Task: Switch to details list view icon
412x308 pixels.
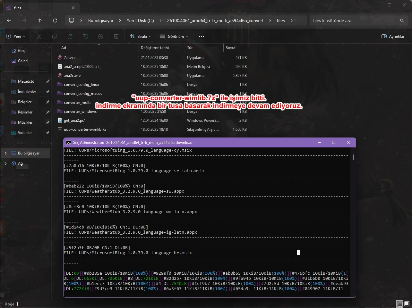Action: click(x=400, y=304)
